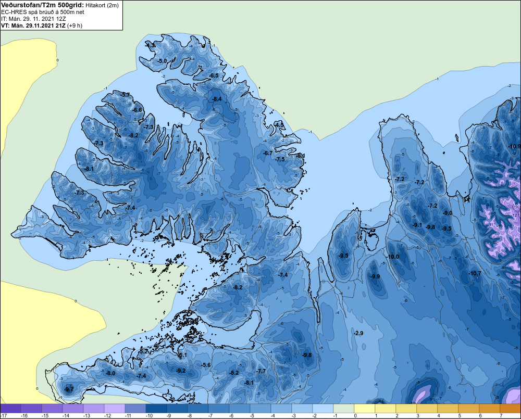Screen dimensions: 521x419
Task: Click the '-9.7' temperature value on map
Action: click(69, 389)
